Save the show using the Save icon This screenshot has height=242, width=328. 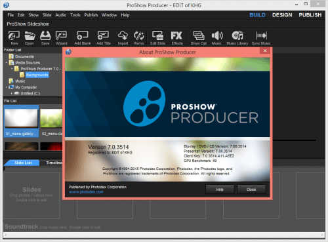45,38
